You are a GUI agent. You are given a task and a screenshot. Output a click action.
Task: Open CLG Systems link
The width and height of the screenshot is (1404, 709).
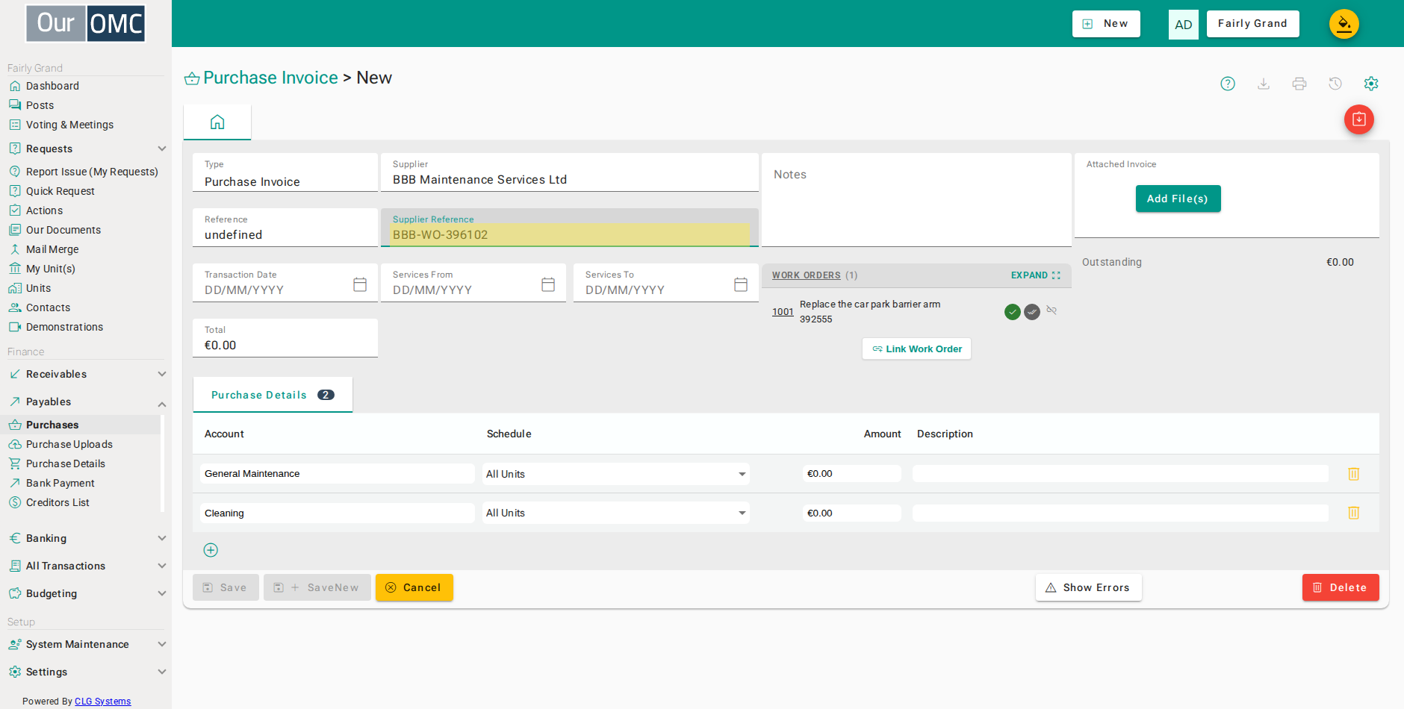point(102,702)
